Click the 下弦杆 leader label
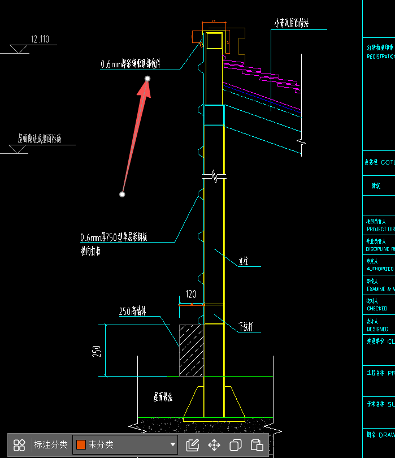395x458 pixels. [x=246, y=326]
